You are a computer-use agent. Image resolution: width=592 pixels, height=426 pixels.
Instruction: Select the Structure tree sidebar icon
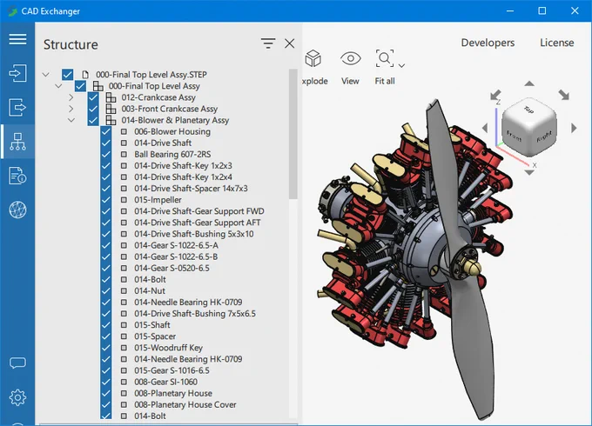[17, 142]
